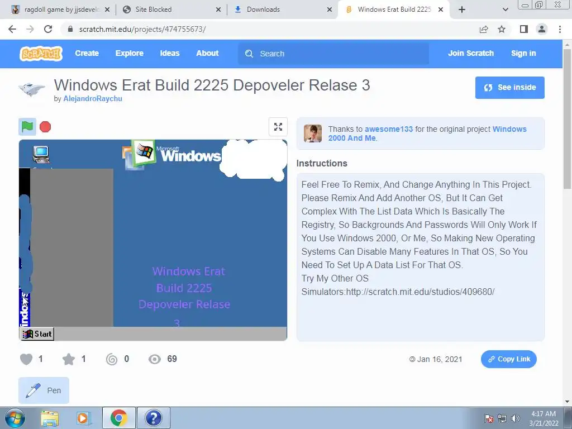
Task: Click the Copy Link button
Action: coord(508,359)
